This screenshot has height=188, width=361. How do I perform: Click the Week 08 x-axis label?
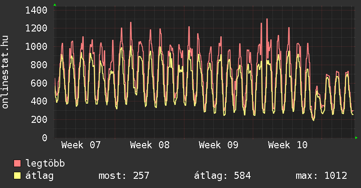150,145
